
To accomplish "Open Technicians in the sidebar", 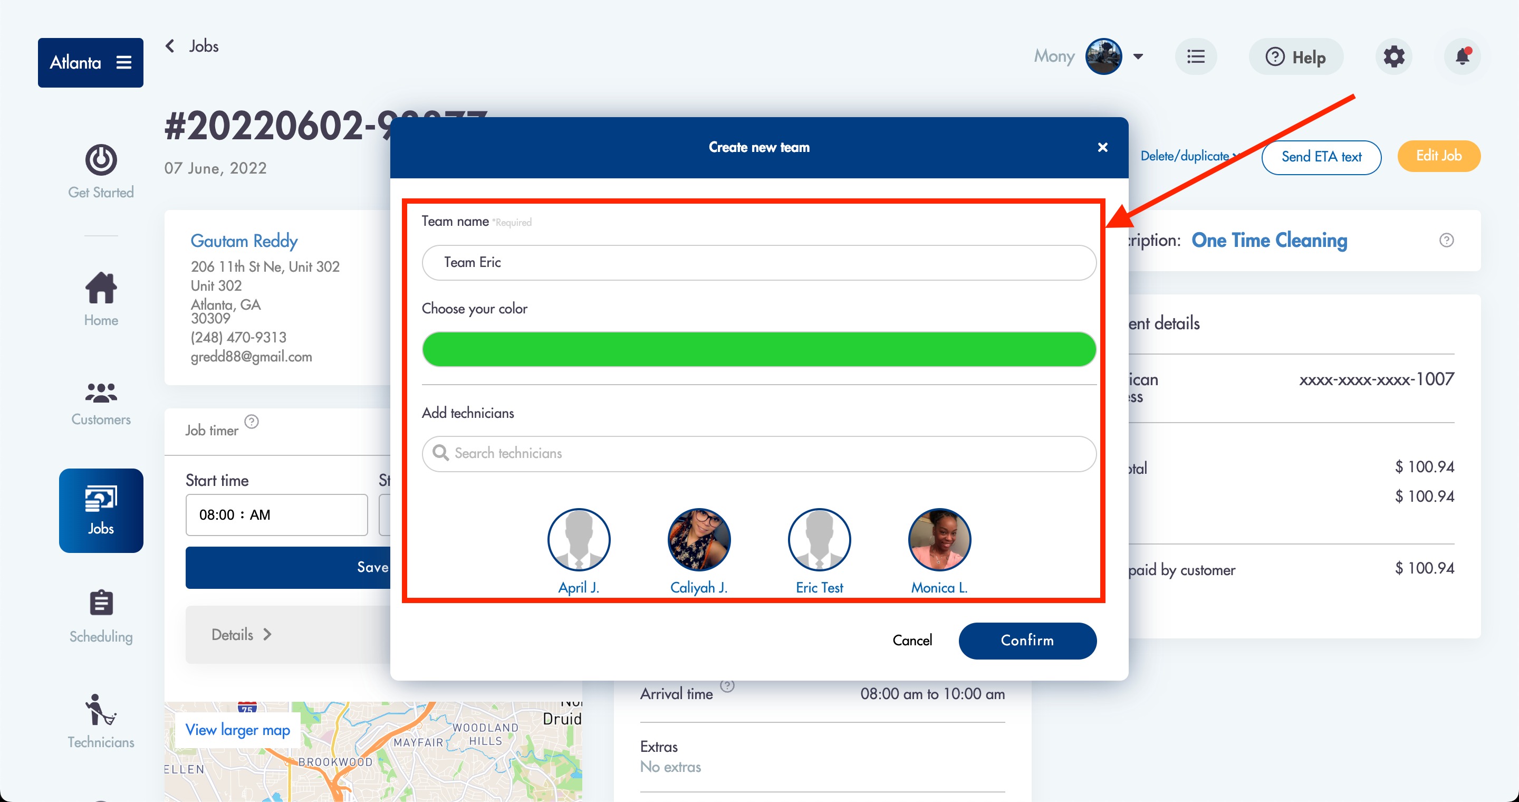I will click(101, 722).
